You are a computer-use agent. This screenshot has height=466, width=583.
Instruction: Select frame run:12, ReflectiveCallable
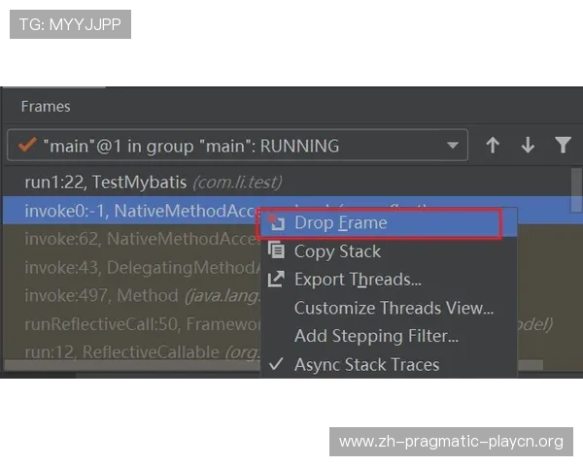[x=132, y=351]
